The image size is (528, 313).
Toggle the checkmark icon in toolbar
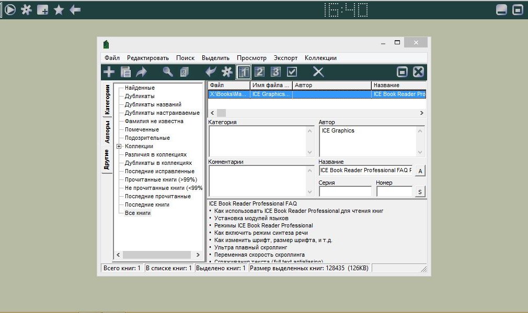(x=292, y=71)
